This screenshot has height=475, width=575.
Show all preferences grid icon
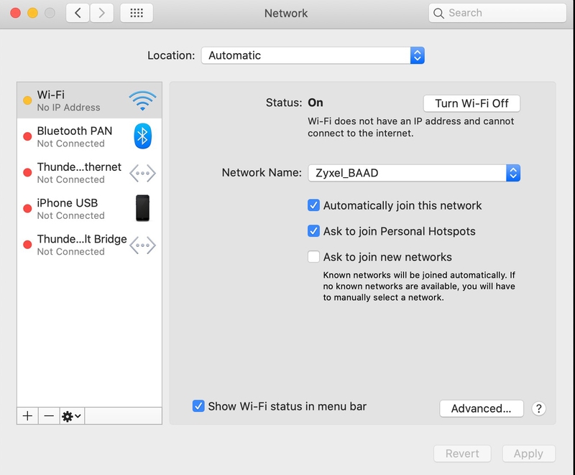[137, 13]
